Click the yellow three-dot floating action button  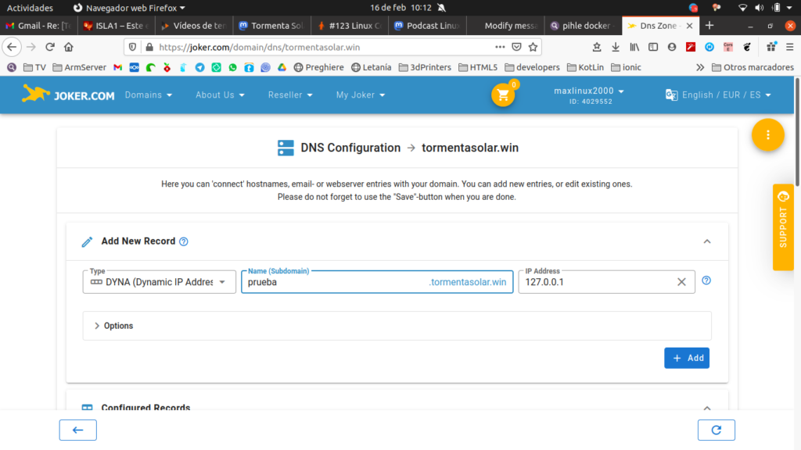(768, 134)
